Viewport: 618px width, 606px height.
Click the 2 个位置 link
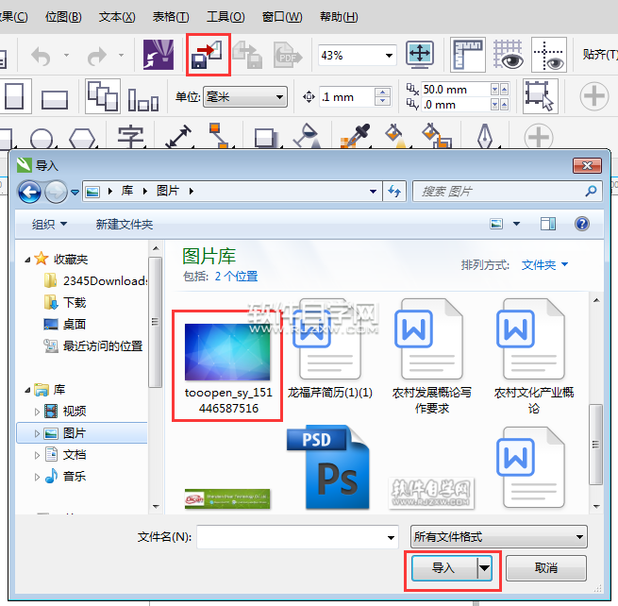(236, 276)
